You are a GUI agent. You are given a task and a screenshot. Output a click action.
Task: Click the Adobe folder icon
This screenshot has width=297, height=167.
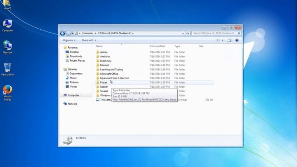pyautogui.click(x=97, y=52)
